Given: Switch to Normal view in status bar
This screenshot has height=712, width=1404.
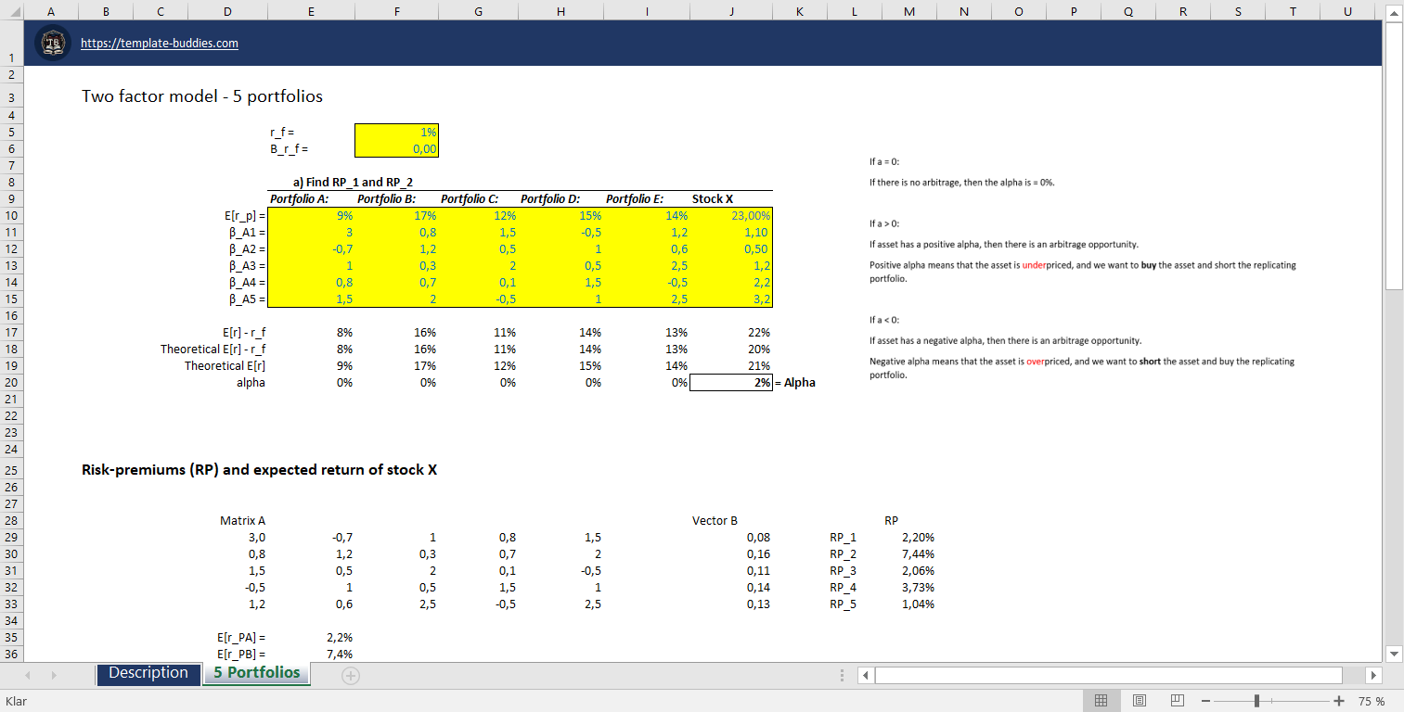Looking at the screenshot, I should (1101, 702).
